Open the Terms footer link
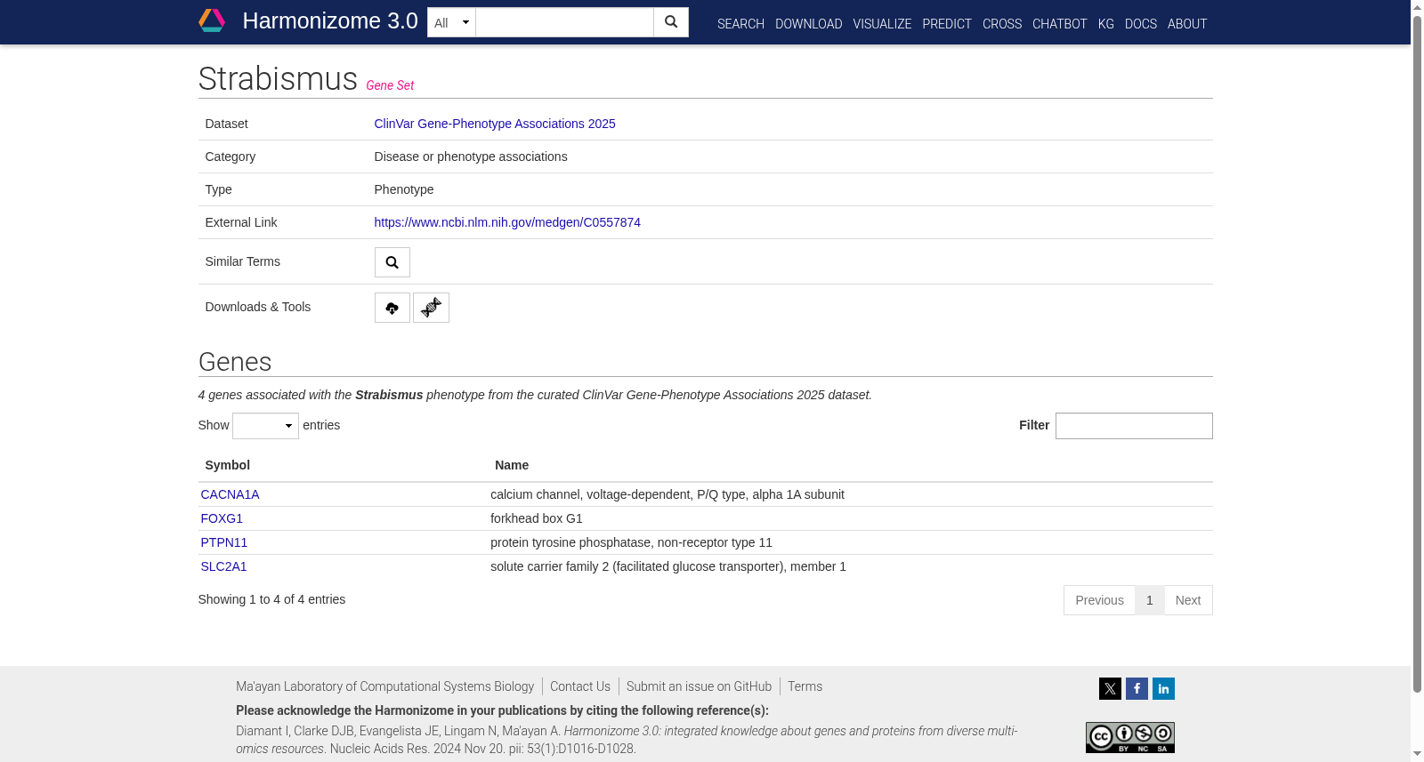The image size is (1424, 762). tap(805, 686)
